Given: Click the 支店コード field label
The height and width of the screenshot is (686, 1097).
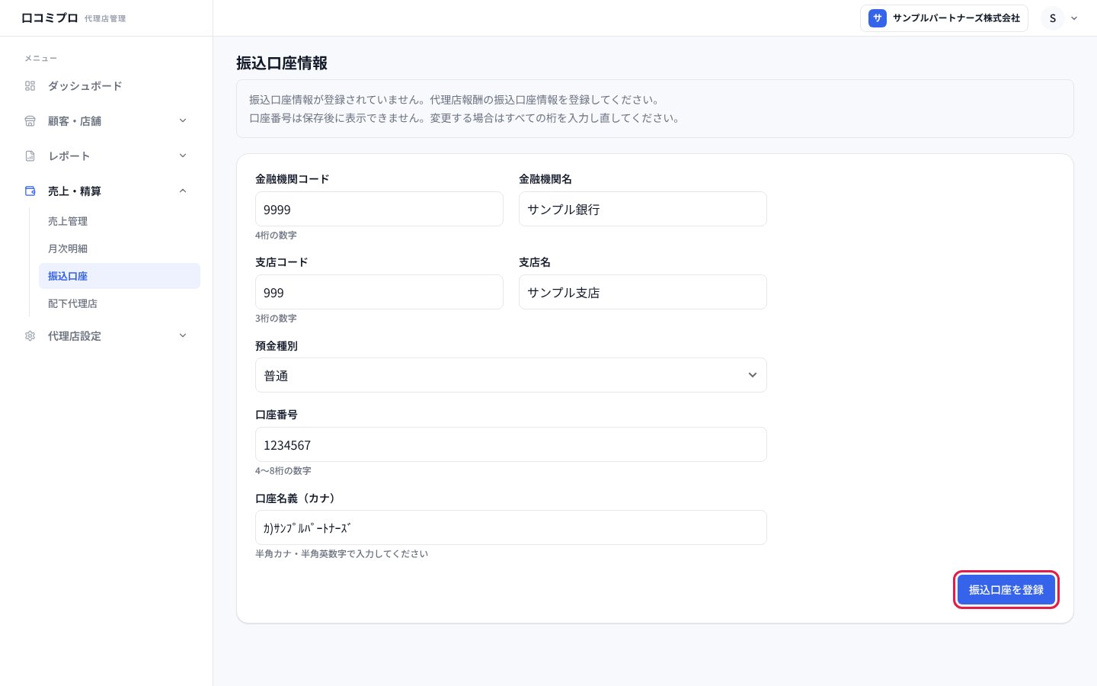Looking at the screenshot, I should (282, 262).
